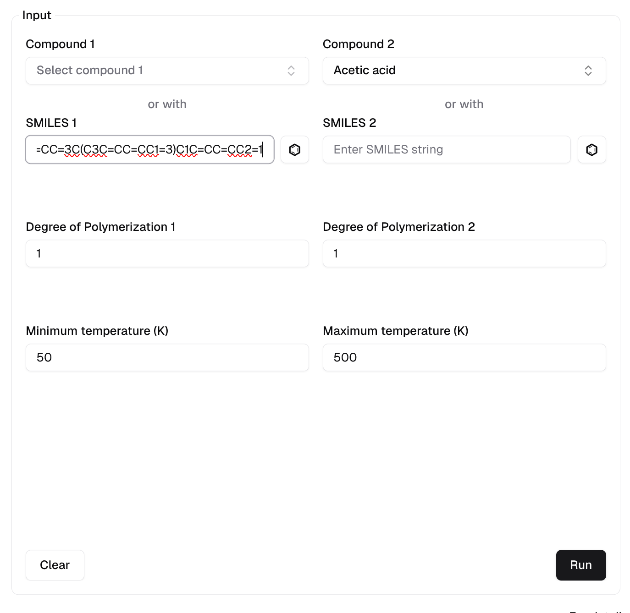
Task: Open the Compound 2 'Acetic acid' dropdown
Action: 454,71
